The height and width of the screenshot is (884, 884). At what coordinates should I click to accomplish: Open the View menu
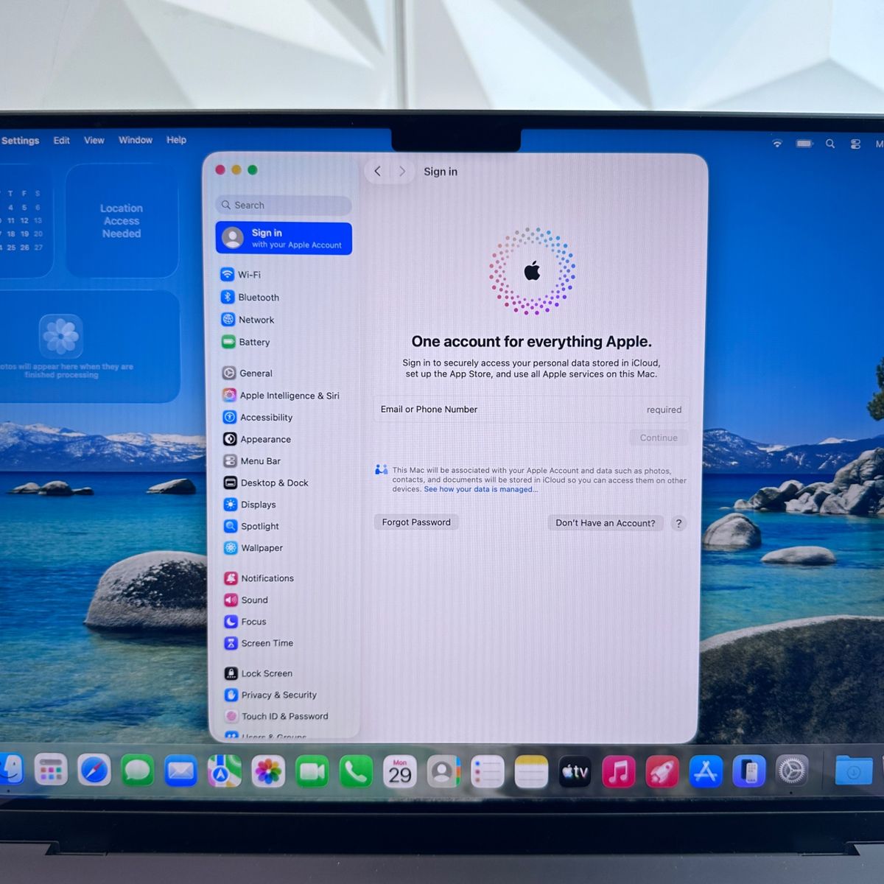pyautogui.click(x=94, y=140)
